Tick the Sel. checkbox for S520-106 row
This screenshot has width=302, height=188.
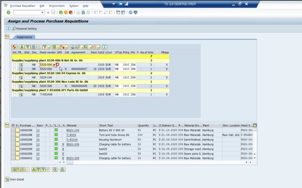coord(15,78)
